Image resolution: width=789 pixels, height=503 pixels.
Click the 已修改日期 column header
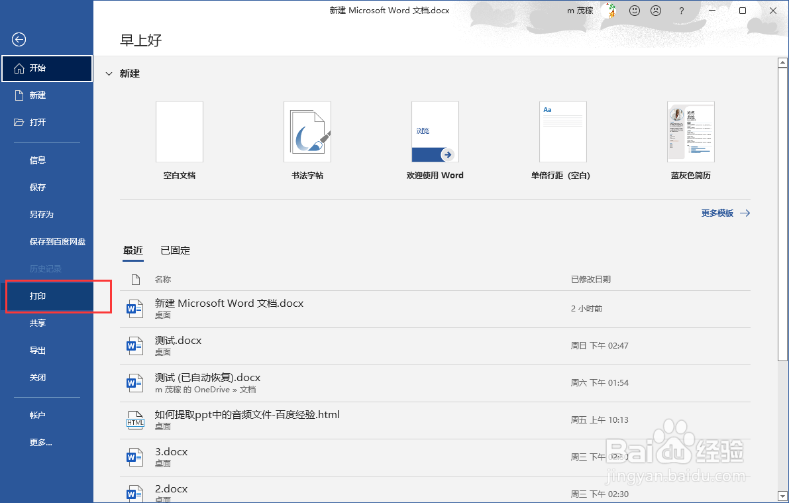591,280
